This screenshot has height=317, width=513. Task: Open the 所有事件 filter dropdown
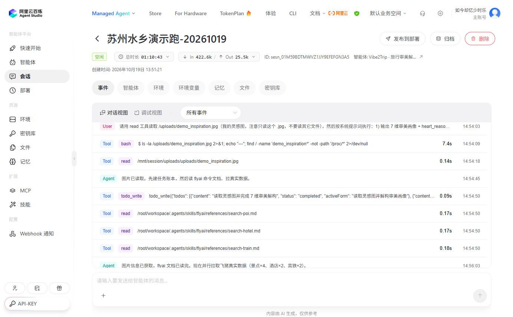click(x=211, y=113)
